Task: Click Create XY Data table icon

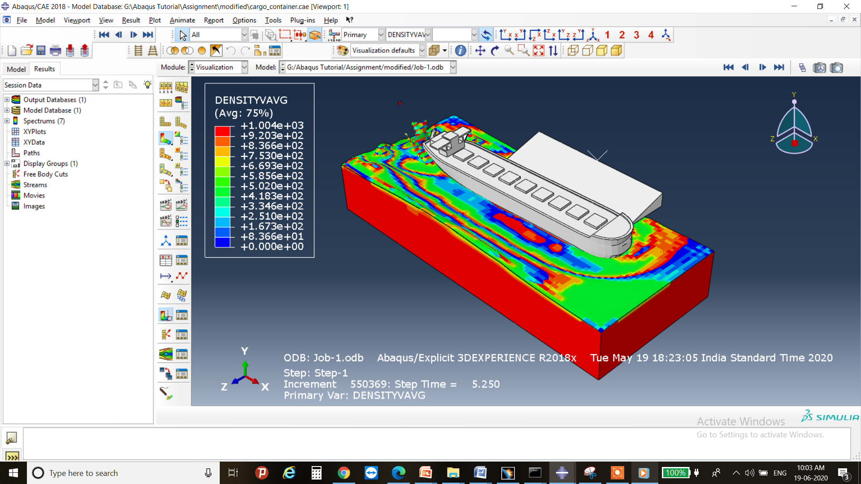Action: [x=165, y=260]
